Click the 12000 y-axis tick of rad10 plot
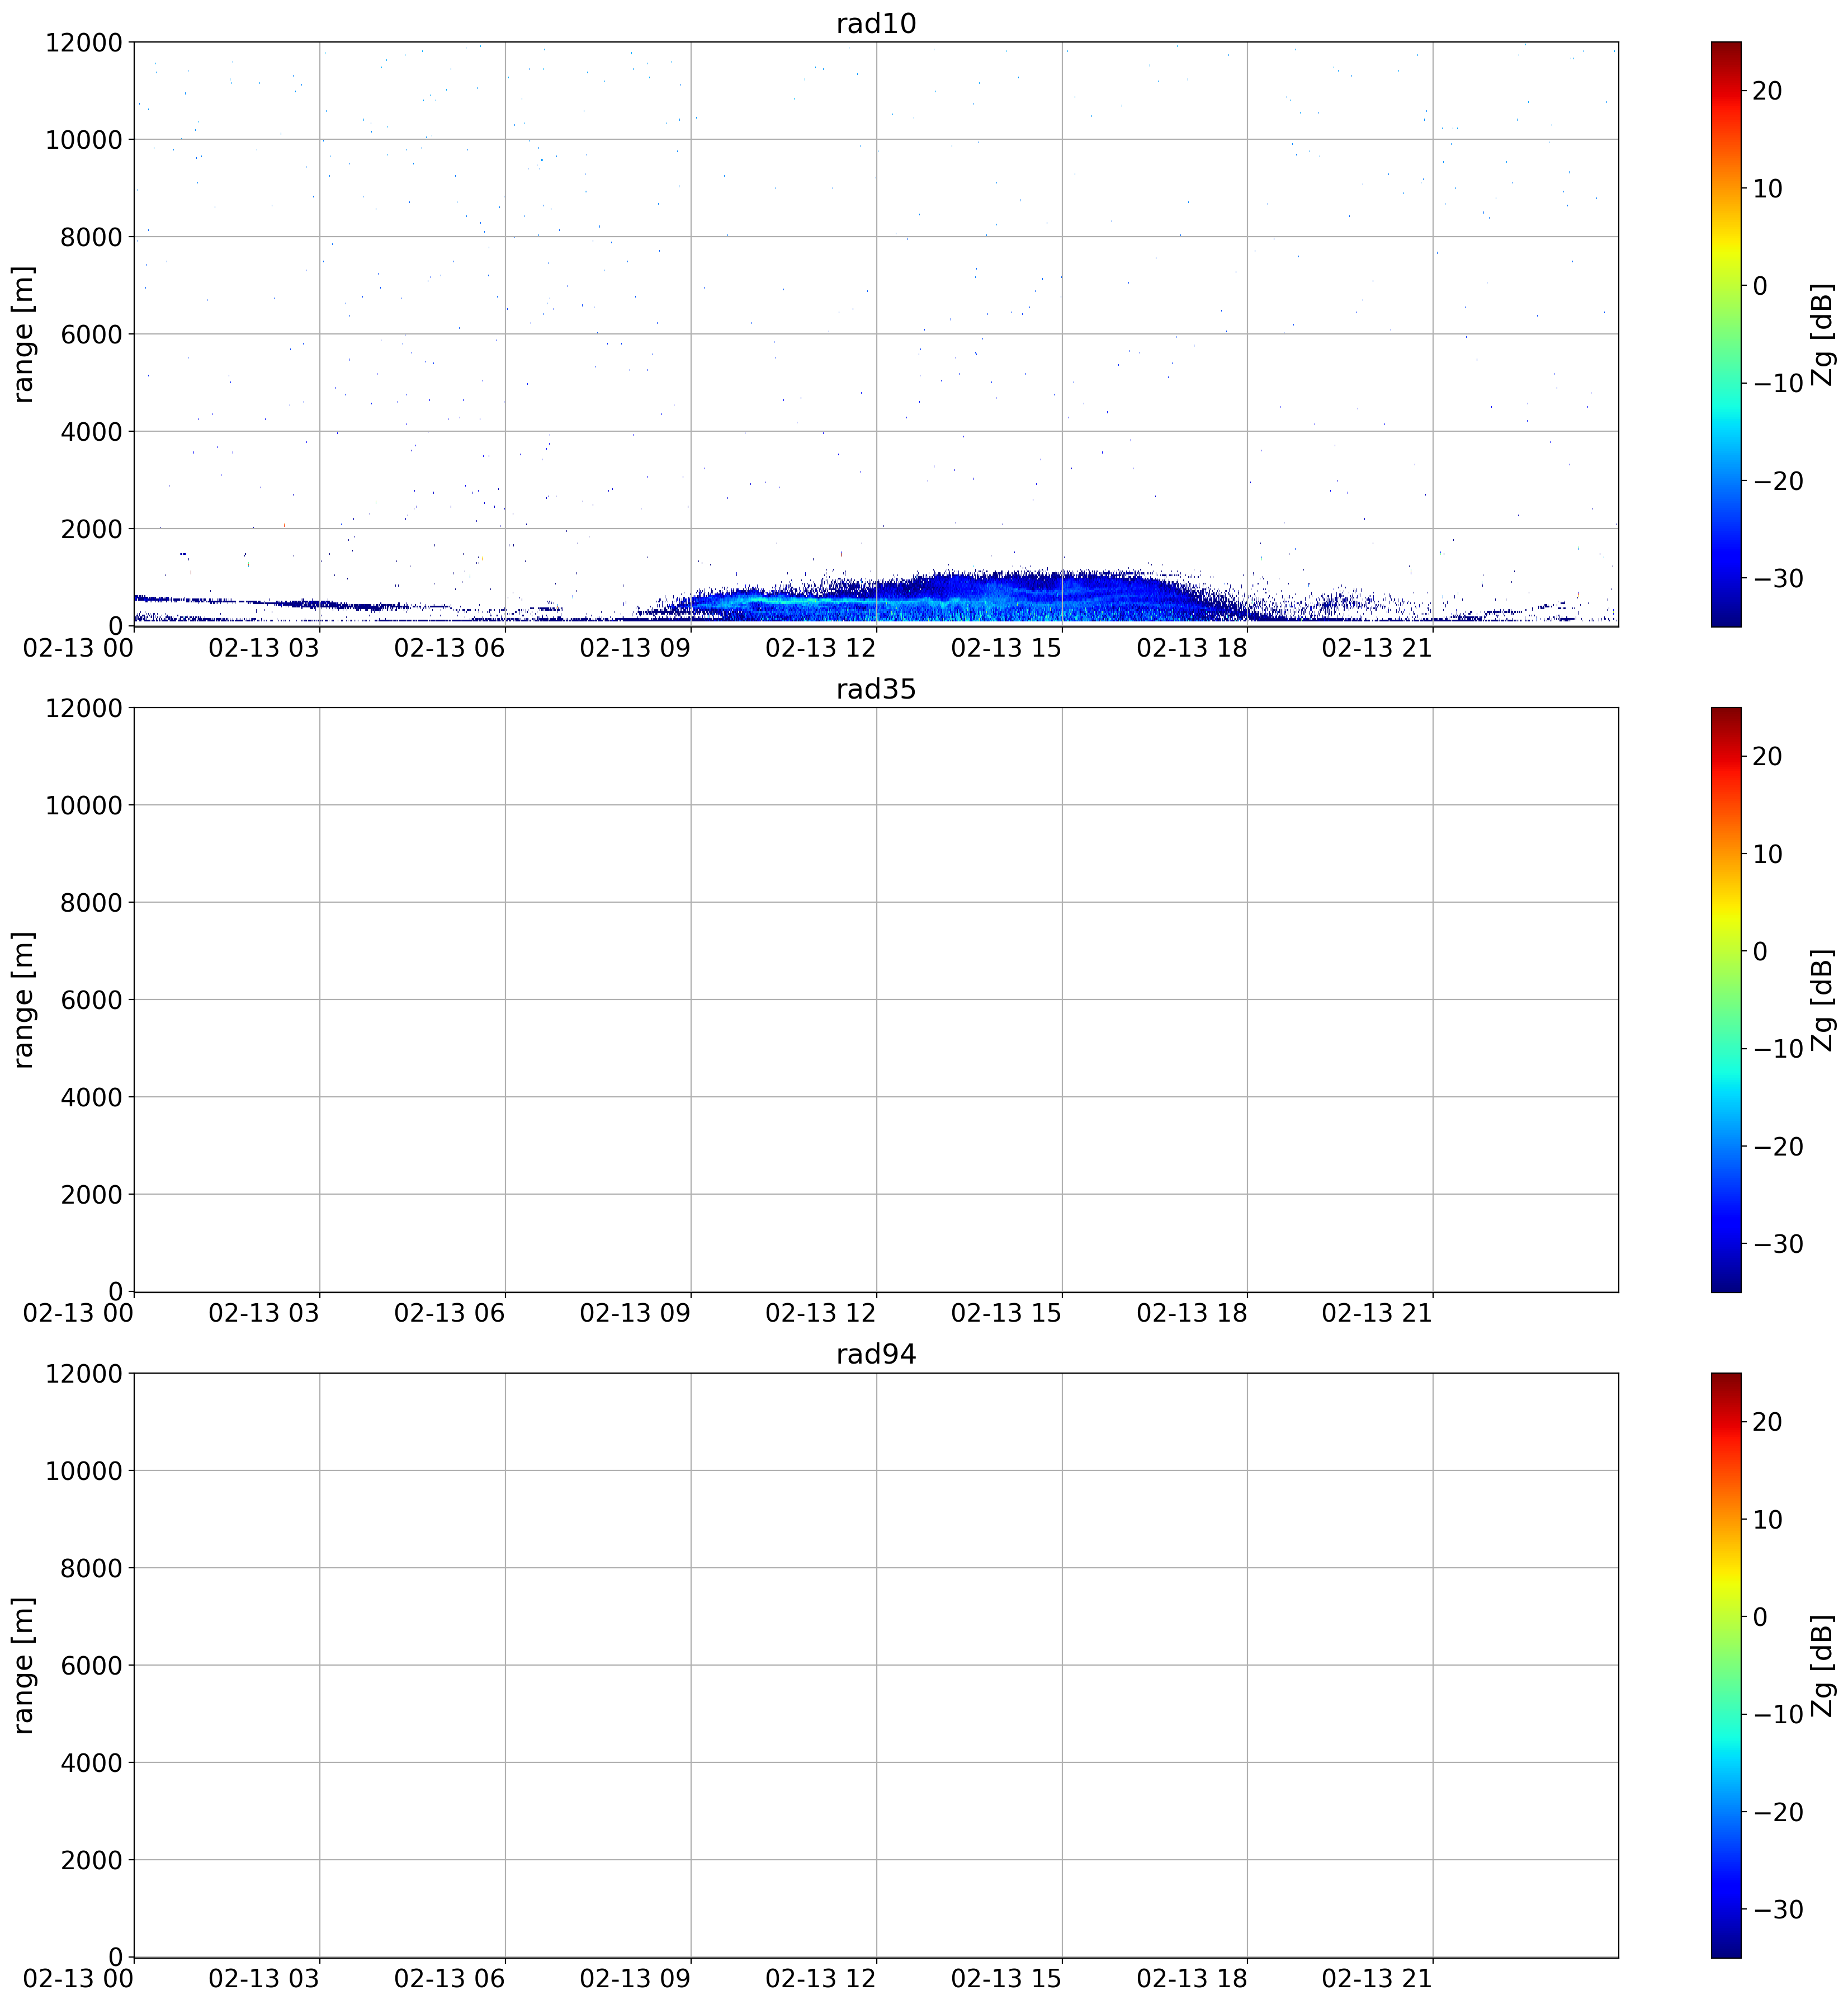This screenshot has height=2004, width=1848. click(x=84, y=43)
